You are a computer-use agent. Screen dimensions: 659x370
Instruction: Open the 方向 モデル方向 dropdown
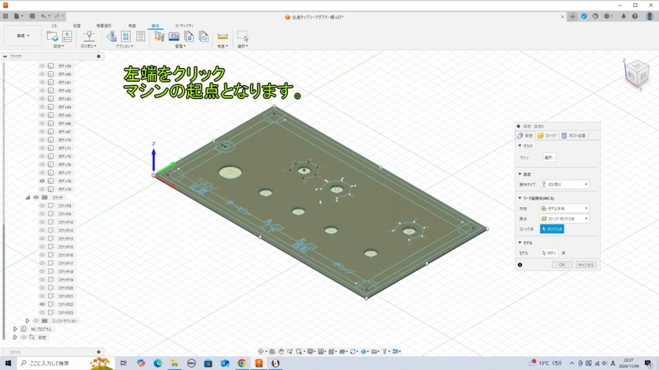tap(564, 208)
